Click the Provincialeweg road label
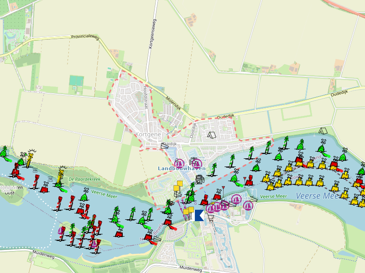This screenshot has width=365, height=273. click(x=85, y=37)
